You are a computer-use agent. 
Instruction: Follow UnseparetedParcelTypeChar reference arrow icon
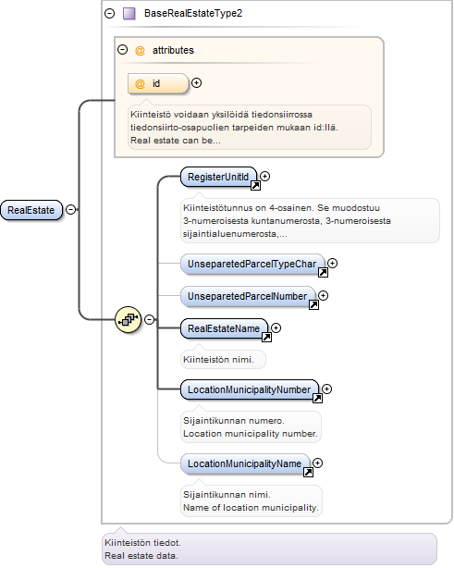(x=323, y=272)
